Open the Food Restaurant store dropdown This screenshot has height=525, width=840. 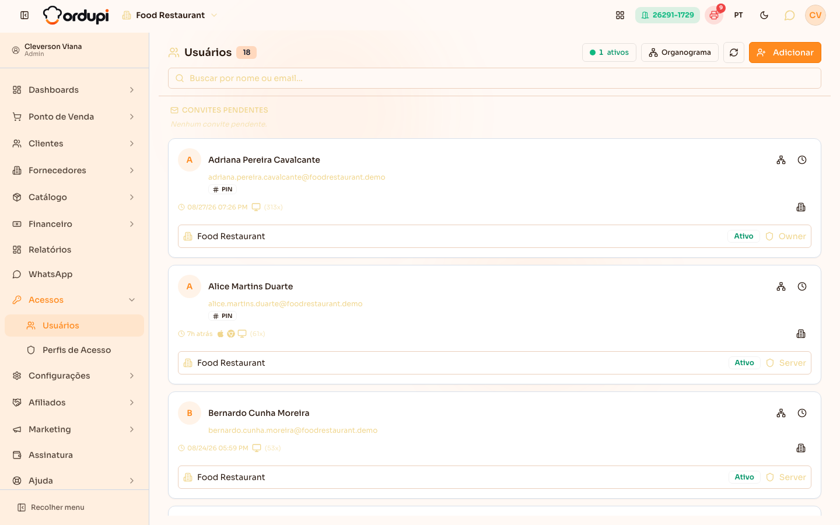point(169,15)
